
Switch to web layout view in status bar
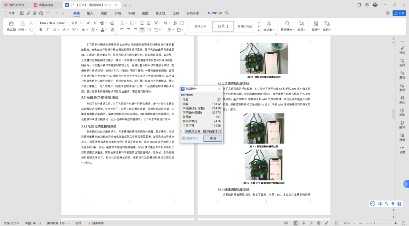(319, 223)
